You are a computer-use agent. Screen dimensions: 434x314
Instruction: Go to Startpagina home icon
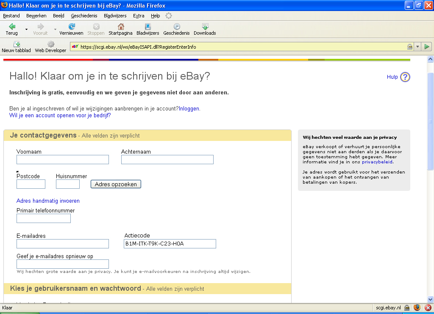120,27
